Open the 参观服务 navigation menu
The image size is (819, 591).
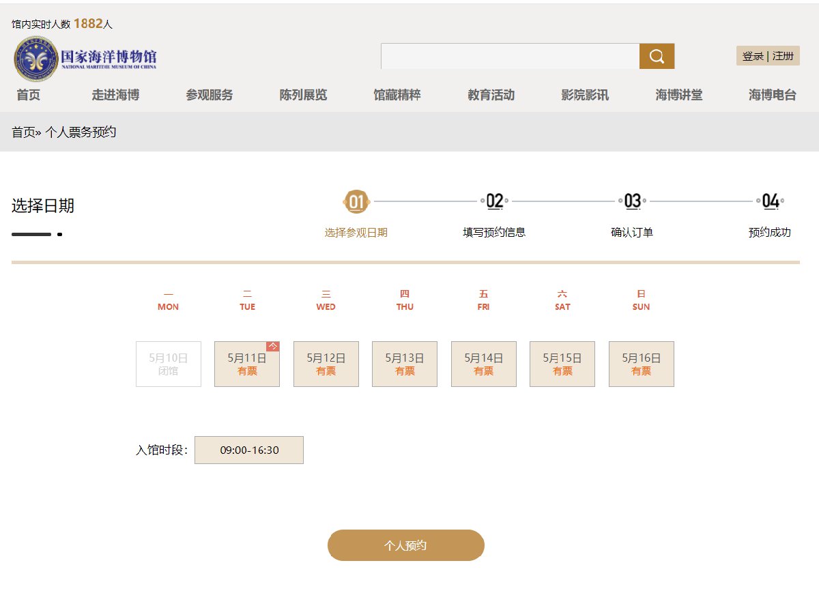pos(210,96)
